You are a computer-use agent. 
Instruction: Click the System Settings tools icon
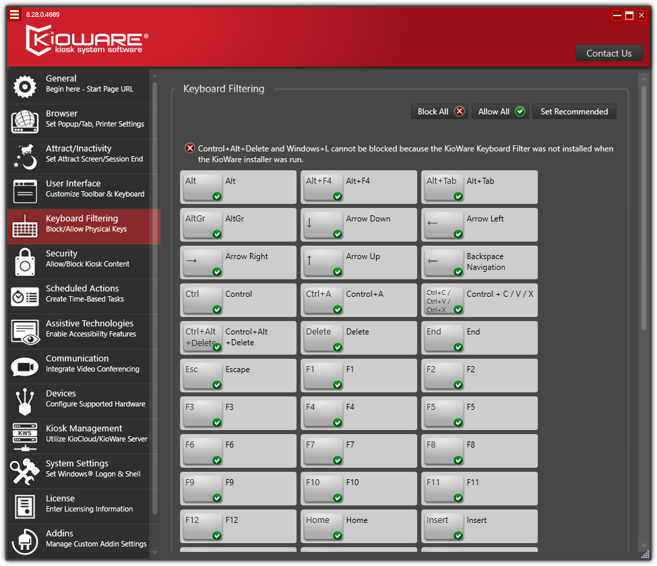pyautogui.click(x=25, y=472)
